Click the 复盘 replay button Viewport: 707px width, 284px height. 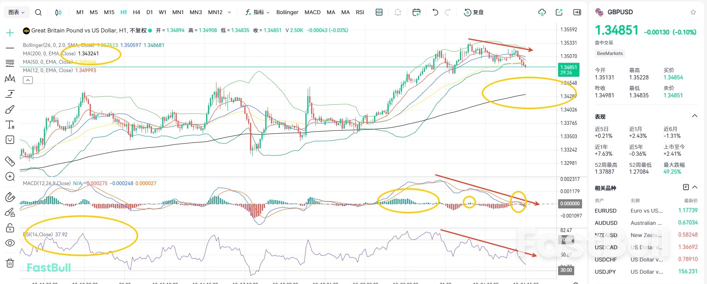point(474,12)
